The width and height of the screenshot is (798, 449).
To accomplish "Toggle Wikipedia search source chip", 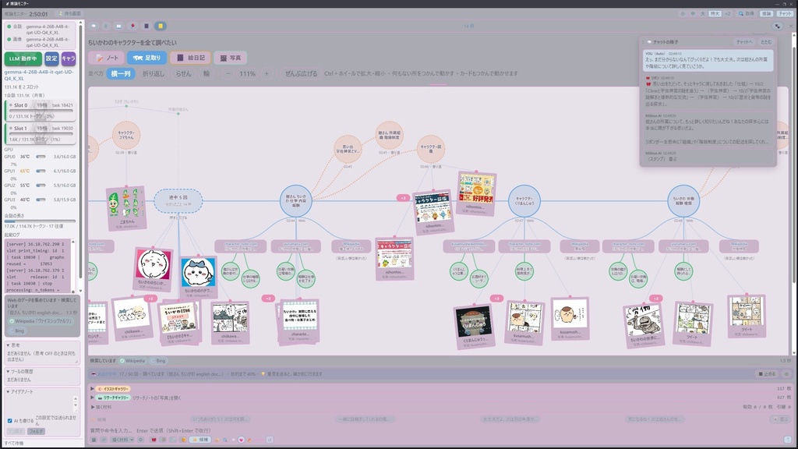I will (132, 361).
